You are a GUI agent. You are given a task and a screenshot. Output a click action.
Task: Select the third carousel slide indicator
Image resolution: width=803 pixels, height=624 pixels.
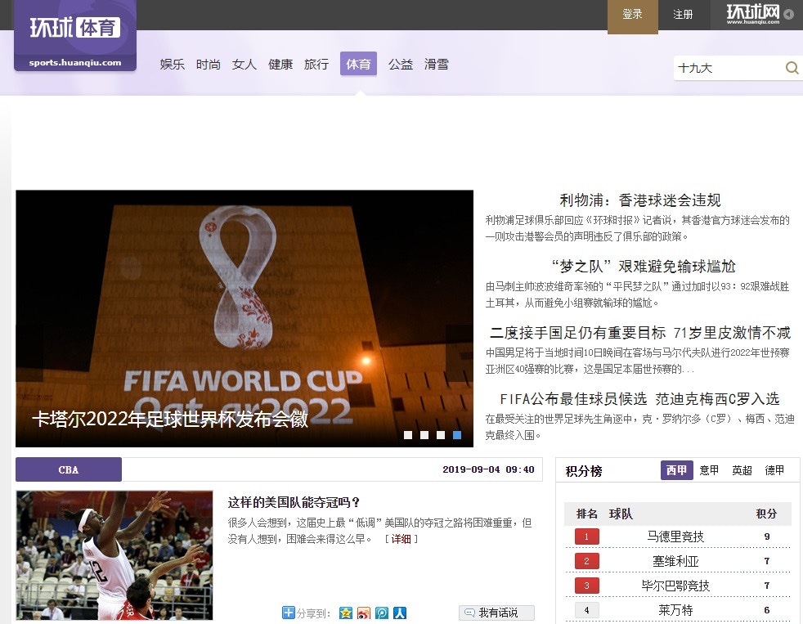tap(441, 435)
